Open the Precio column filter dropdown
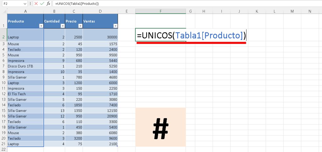Screen dimensions: 322x152 pyautogui.click(x=80, y=26)
